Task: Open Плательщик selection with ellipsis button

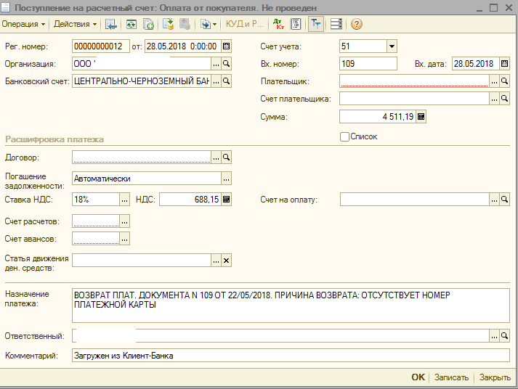Action: [494, 82]
